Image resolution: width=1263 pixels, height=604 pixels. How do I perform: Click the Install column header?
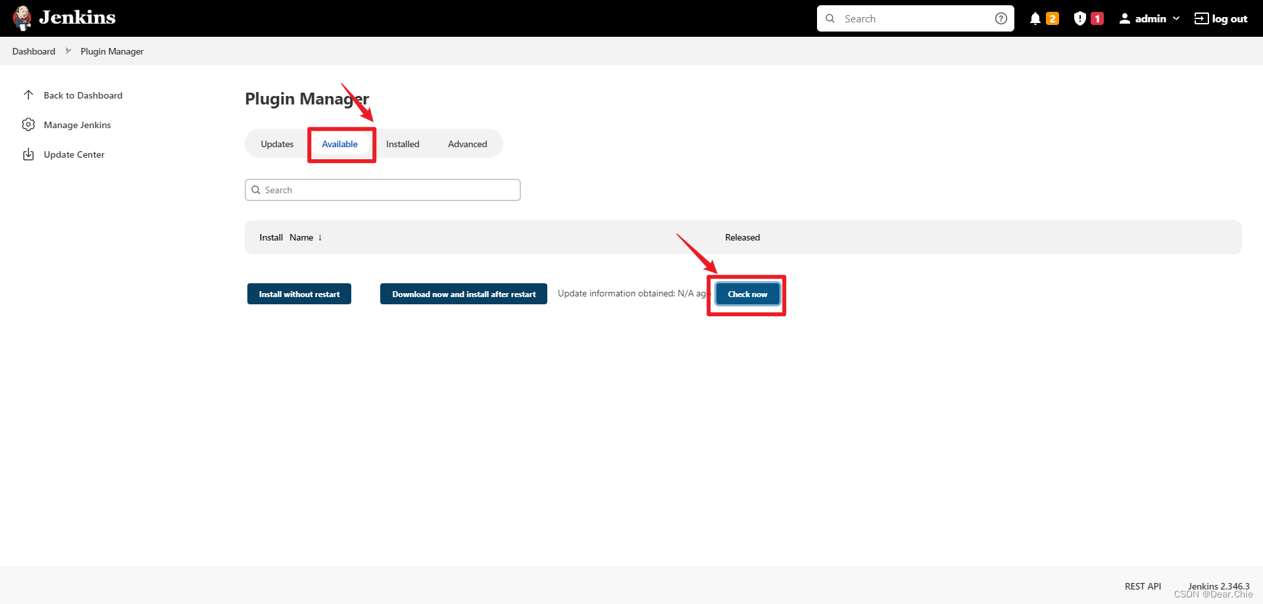coord(271,237)
